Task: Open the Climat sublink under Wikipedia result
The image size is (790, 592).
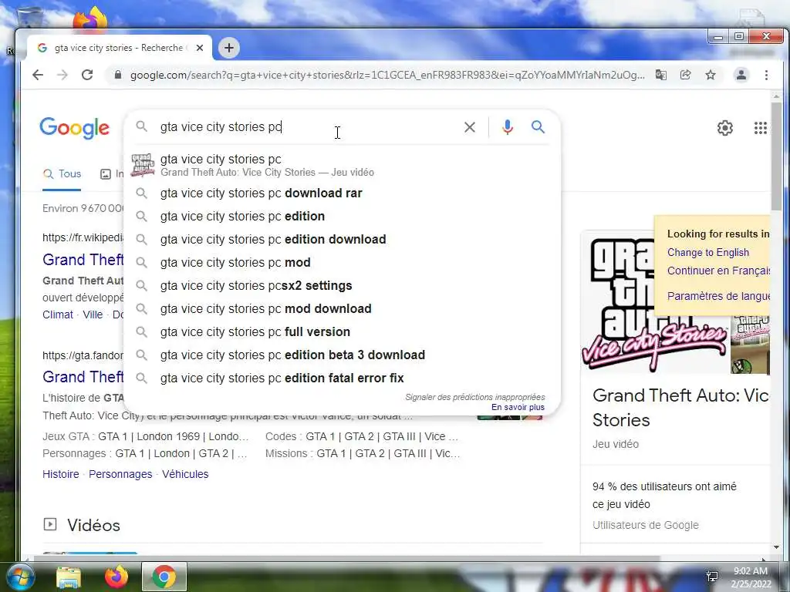Action: coord(57,314)
